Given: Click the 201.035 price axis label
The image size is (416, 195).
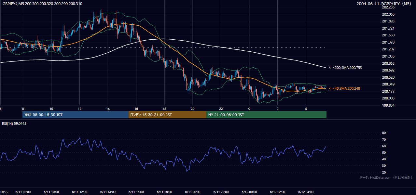Looking at the screenshot, I should pyautogui.click(x=388, y=56).
